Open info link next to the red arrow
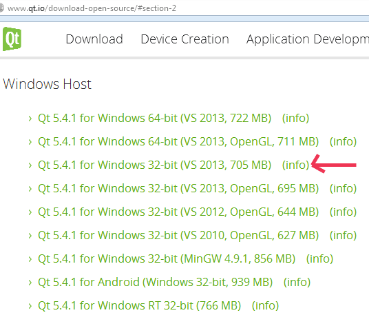Image resolution: width=369 pixels, height=315 pixels. 295,165
